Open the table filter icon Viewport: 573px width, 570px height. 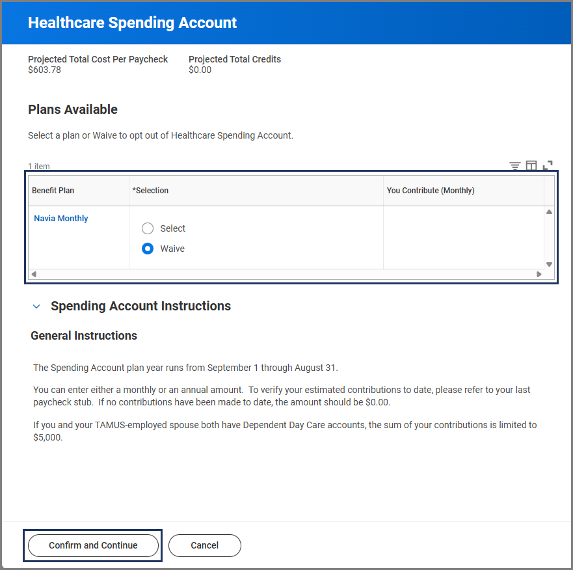click(x=514, y=166)
